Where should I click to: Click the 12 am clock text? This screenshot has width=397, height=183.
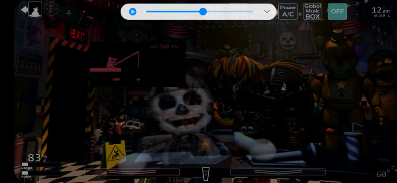tap(381, 10)
